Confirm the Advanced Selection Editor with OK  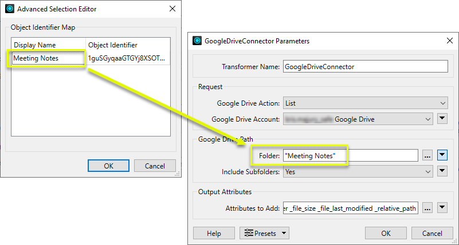(x=108, y=166)
